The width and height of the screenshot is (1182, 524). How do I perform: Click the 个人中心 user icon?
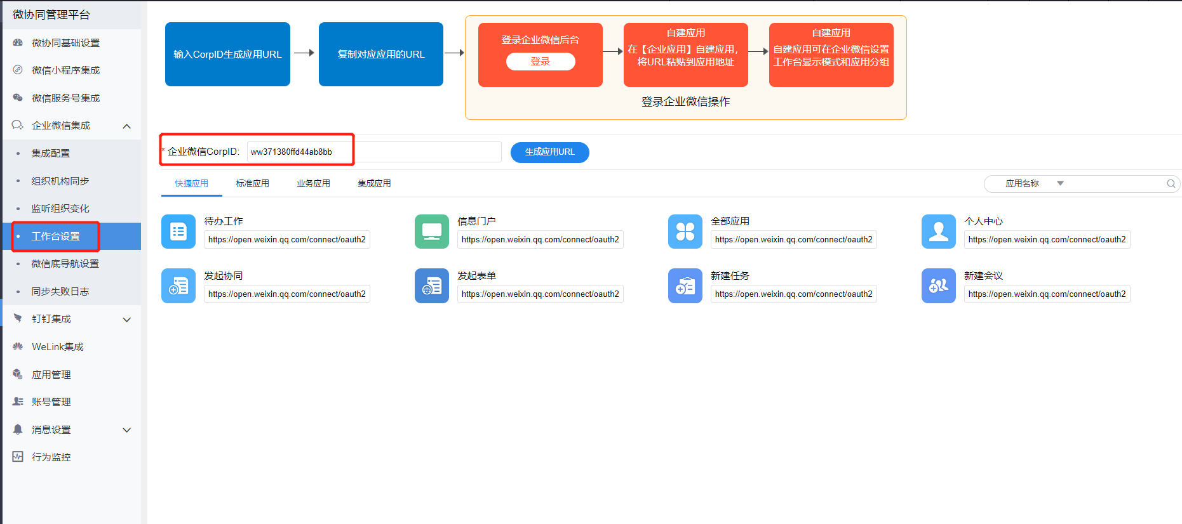pos(939,232)
